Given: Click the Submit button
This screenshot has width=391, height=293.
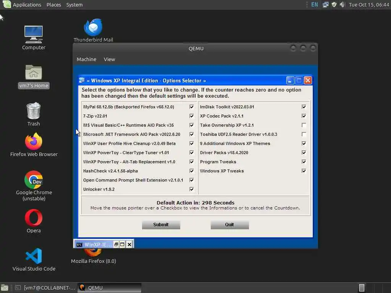Looking at the screenshot, I should [161, 225].
